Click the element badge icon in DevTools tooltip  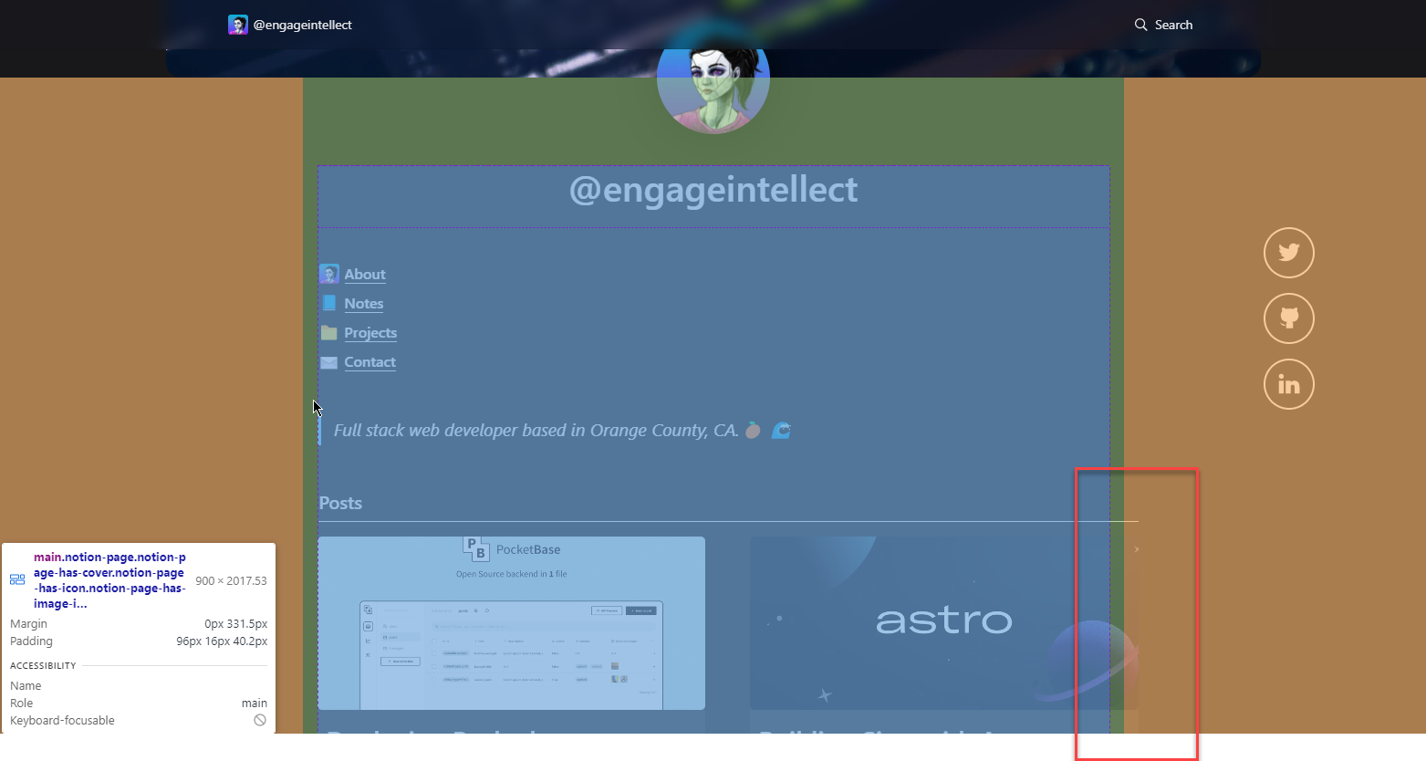point(16,579)
